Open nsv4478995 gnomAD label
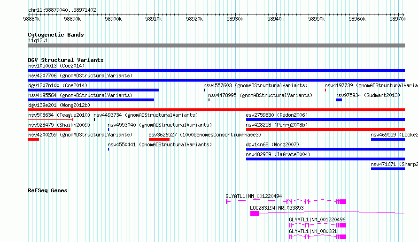 260,95
